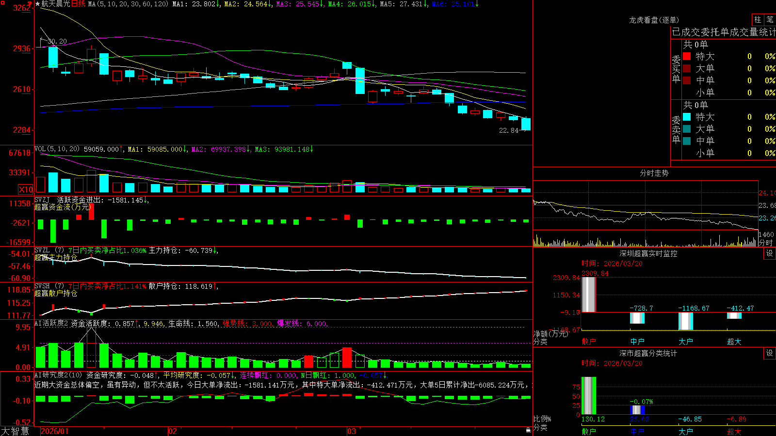Viewport: 776px width, 436px height.
Task: Click the yellow MA2: 24.564 value
Action: 246,4
